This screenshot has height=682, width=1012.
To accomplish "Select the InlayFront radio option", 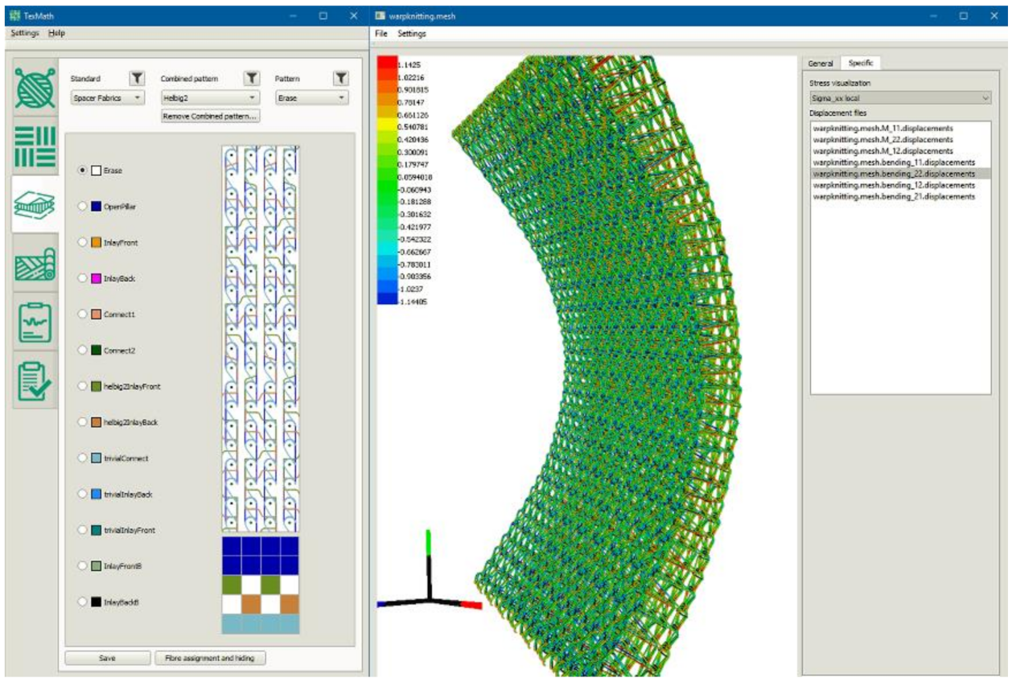I will 82,242.
